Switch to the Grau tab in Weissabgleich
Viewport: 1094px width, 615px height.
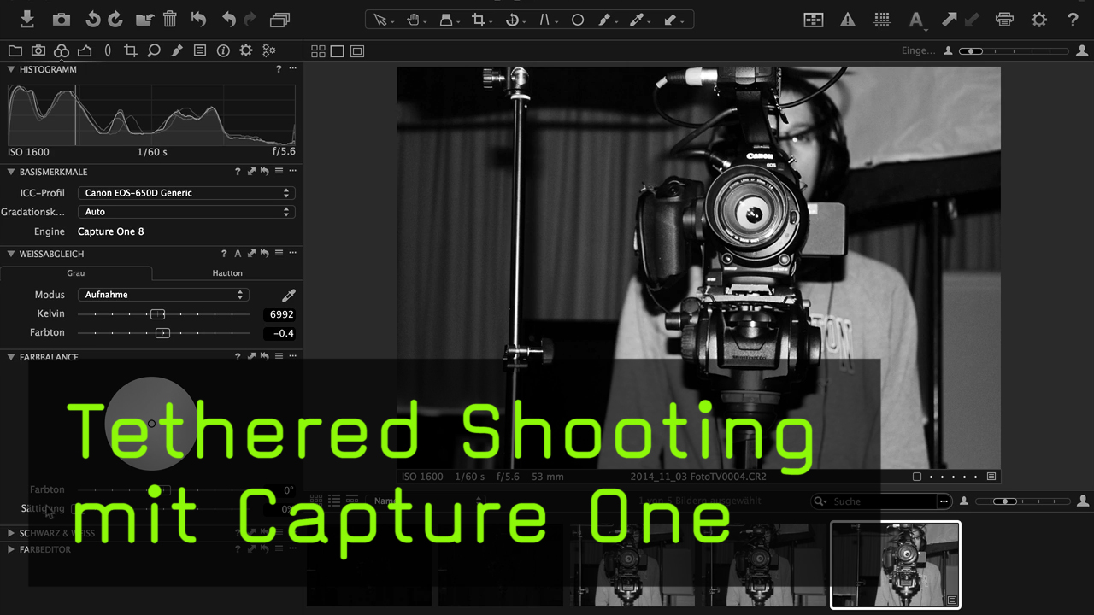point(76,272)
